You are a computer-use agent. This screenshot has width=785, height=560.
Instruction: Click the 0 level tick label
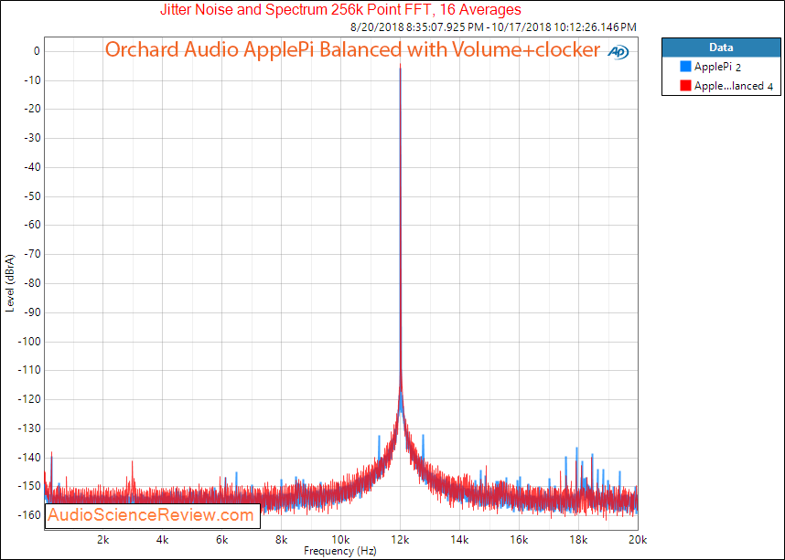pyautogui.click(x=37, y=51)
